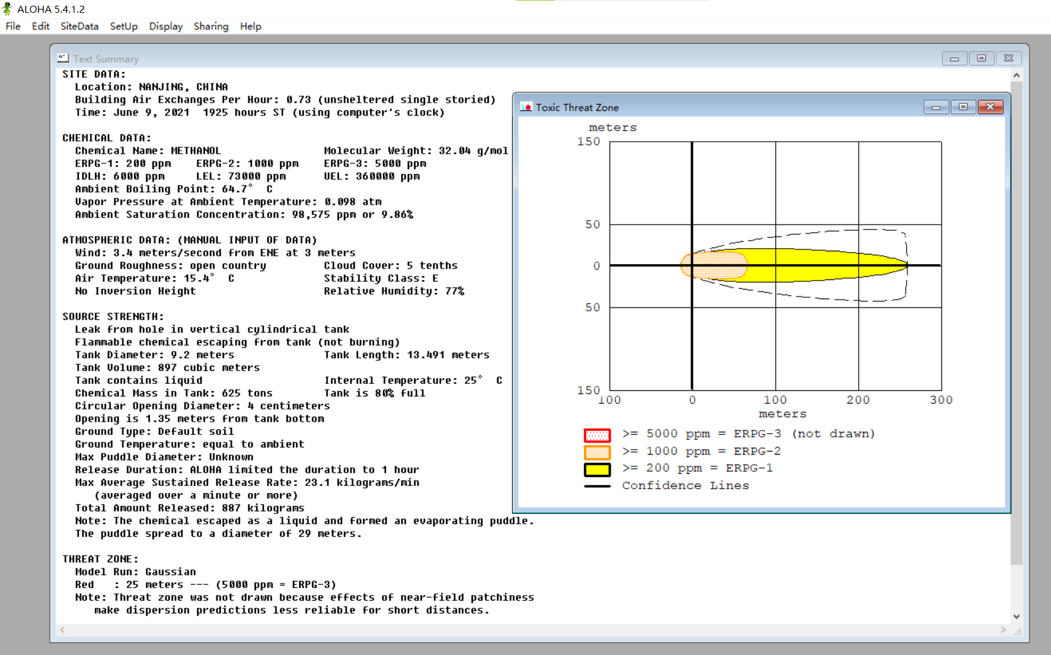Viewport: 1051px width, 655px height.
Task: Click 'Ground Type: Default soil' line
Action: (154, 431)
